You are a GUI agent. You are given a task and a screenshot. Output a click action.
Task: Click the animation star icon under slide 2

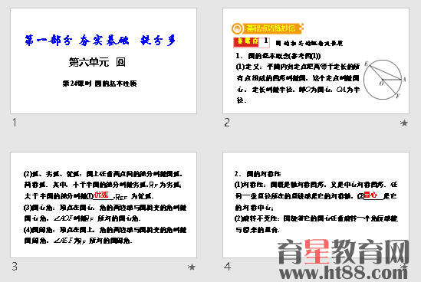click(404, 123)
